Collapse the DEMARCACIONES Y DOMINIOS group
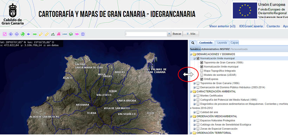This screenshot has width=288, height=138. [x=191, y=55]
